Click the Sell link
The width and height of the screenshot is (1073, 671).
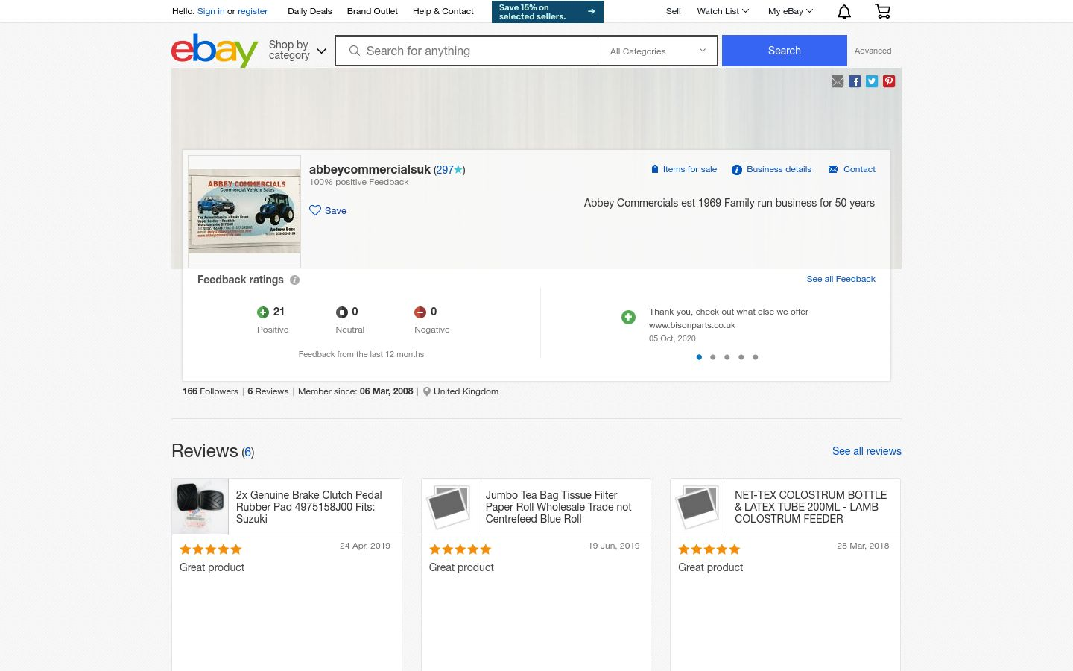(x=674, y=11)
